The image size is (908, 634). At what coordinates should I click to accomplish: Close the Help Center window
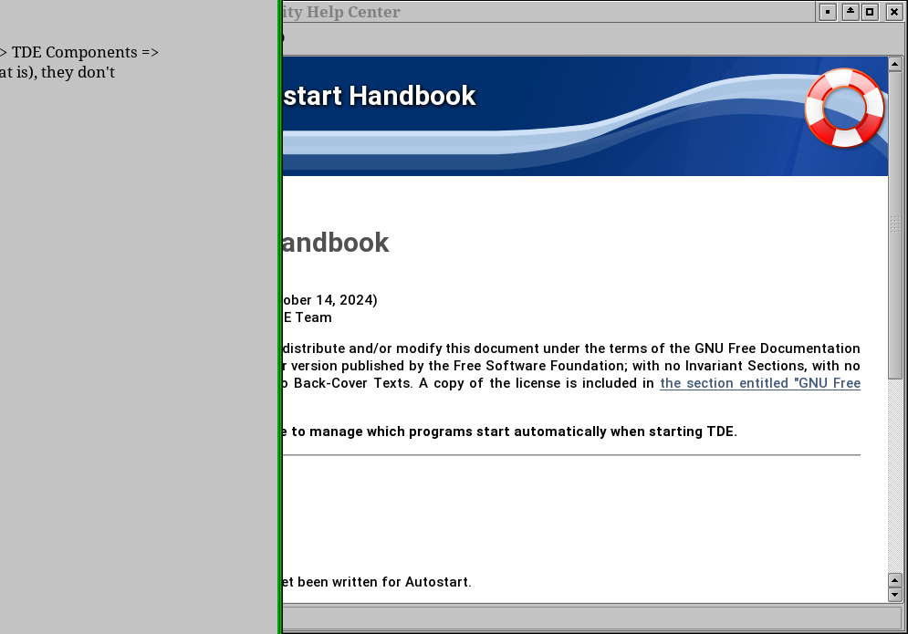(894, 12)
